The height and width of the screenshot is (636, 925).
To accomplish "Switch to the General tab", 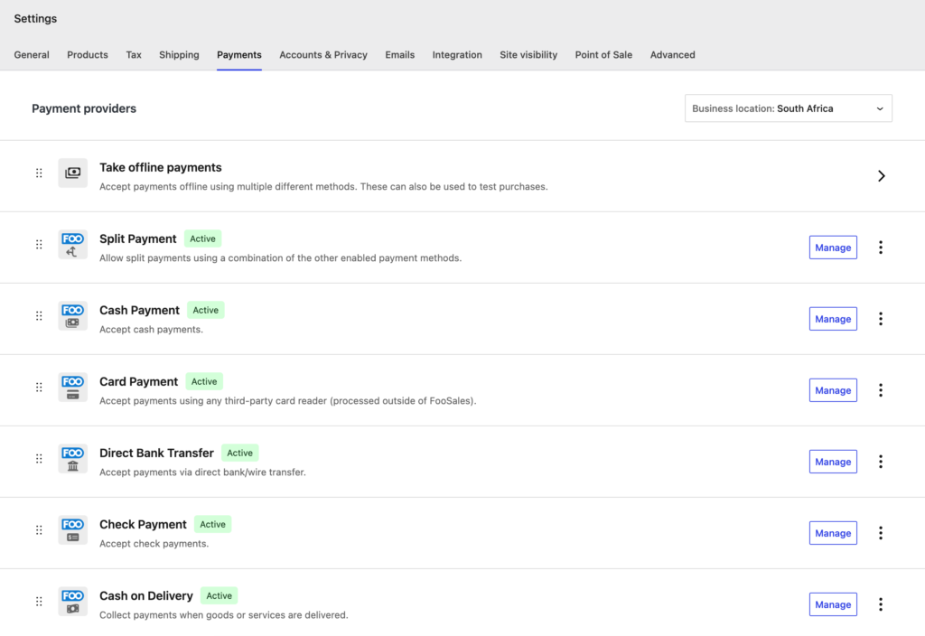I will pos(32,55).
